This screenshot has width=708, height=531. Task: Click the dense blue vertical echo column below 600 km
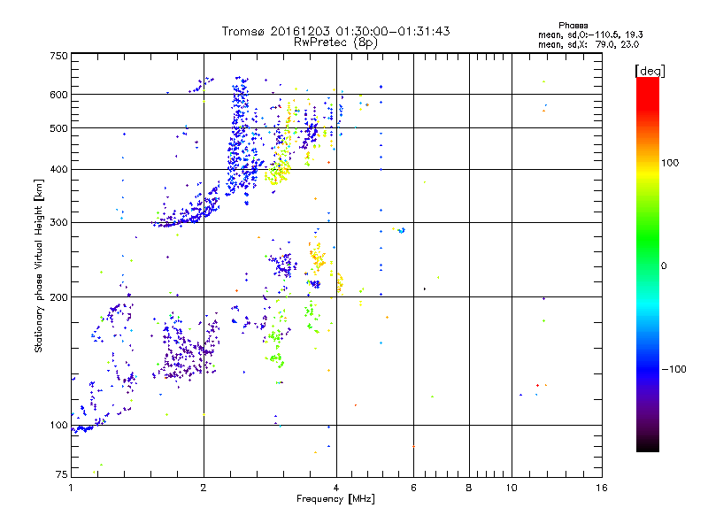[x=239, y=135]
